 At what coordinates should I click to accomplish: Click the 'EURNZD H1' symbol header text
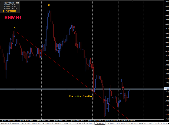pos(12,3)
